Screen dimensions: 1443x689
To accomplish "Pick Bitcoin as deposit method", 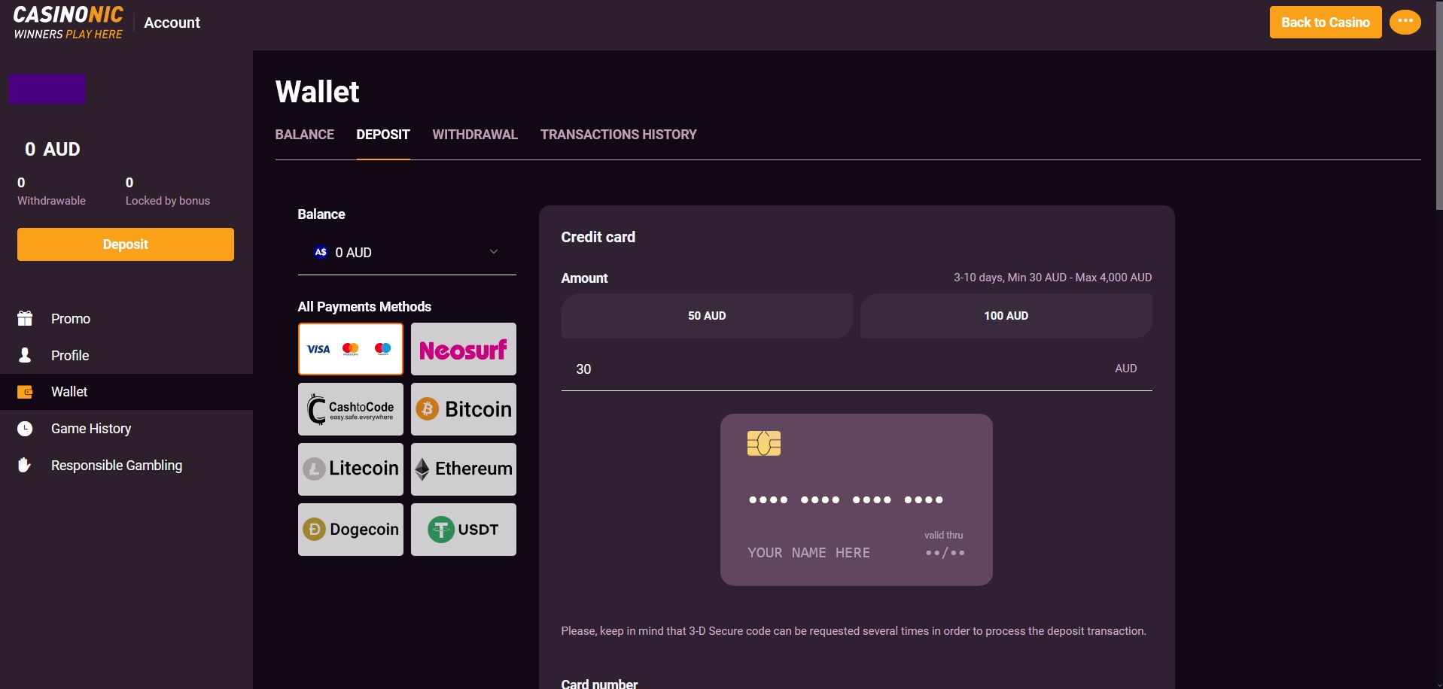I will tap(463, 409).
